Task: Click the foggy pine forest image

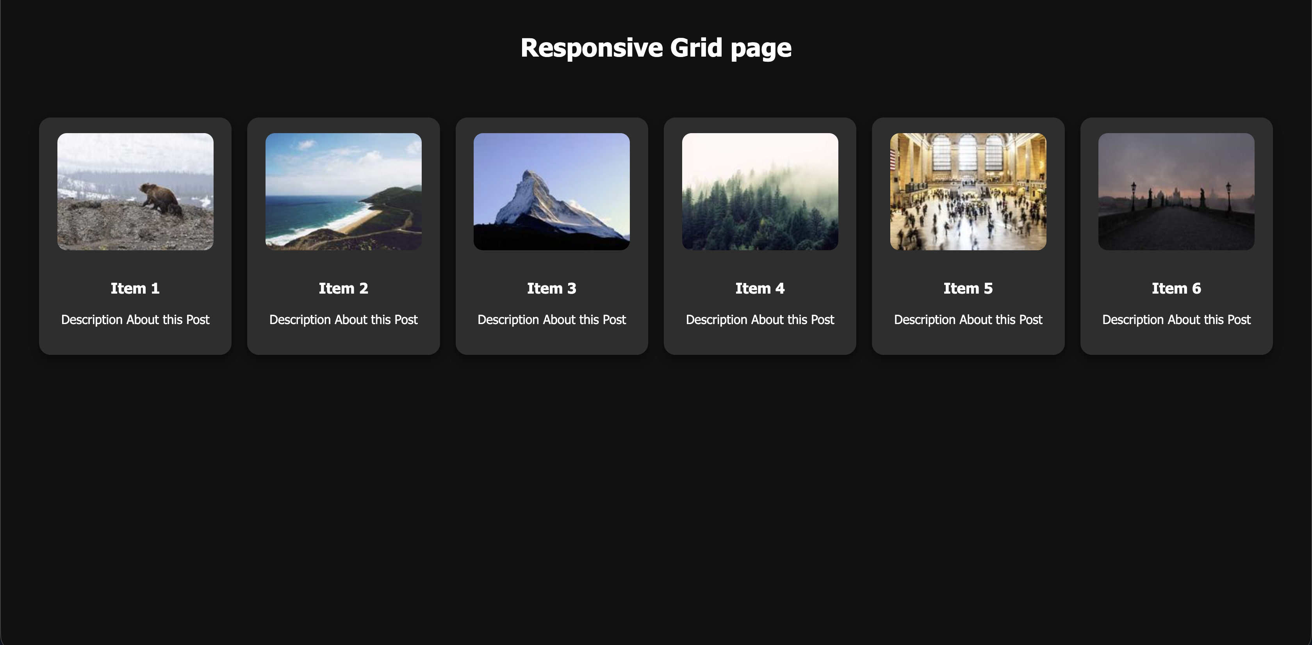Action: tap(759, 191)
